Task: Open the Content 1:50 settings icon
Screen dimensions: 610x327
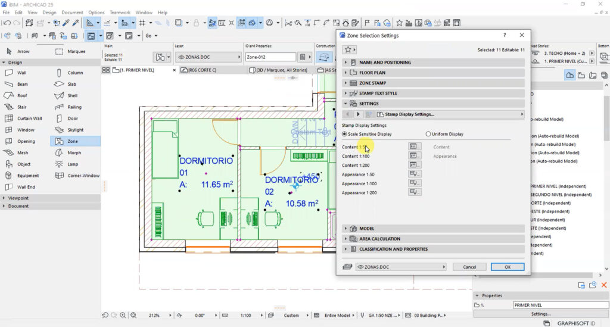Action: click(x=415, y=146)
